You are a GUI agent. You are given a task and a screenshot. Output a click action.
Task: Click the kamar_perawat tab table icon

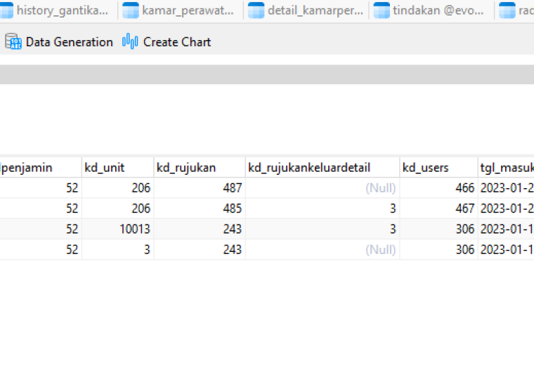pos(131,11)
